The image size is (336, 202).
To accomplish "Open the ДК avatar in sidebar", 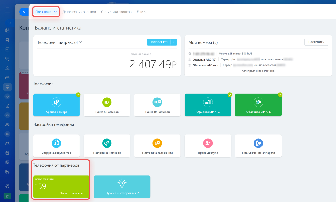I will (8, 97).
